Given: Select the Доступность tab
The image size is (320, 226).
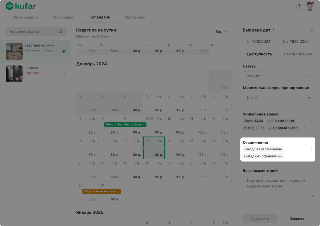Looking at the screenshot, I should (259, 54).
